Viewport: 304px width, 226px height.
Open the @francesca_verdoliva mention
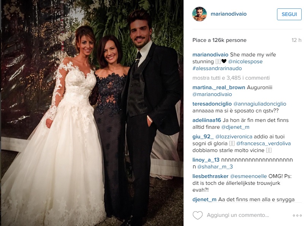pos(263,144)
